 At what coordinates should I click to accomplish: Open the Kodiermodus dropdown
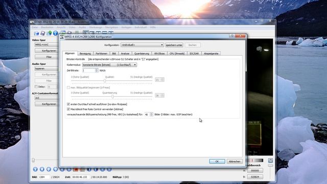click(110, 65)
